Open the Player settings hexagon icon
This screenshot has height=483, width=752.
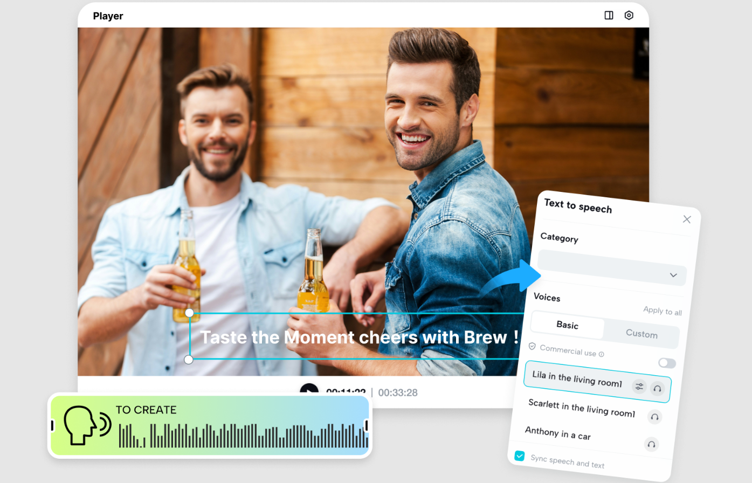[x=629, y=16]
